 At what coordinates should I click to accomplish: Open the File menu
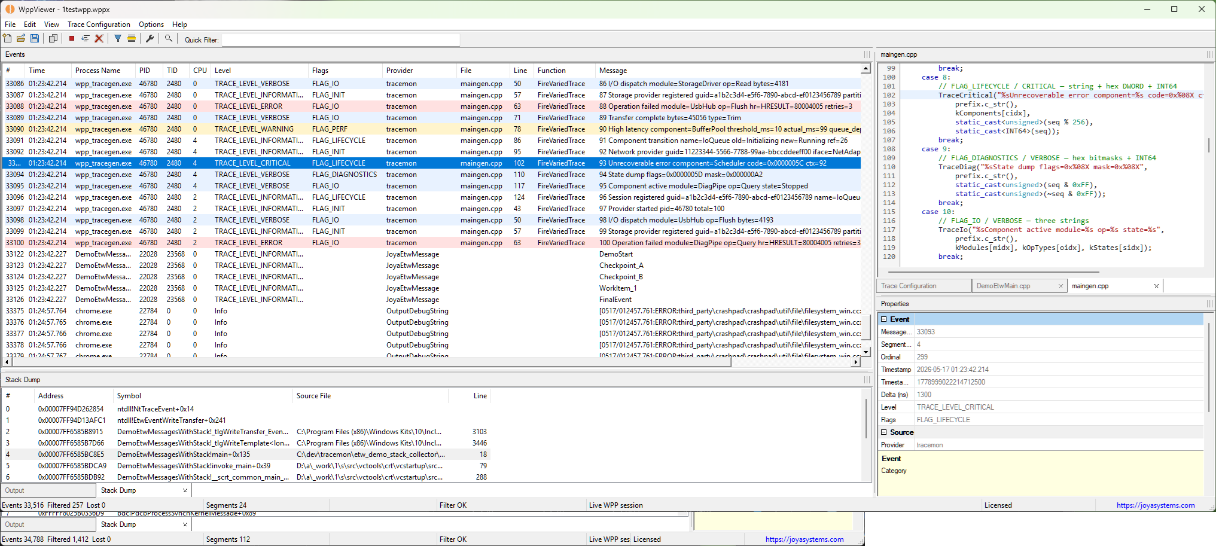[10, 25]
